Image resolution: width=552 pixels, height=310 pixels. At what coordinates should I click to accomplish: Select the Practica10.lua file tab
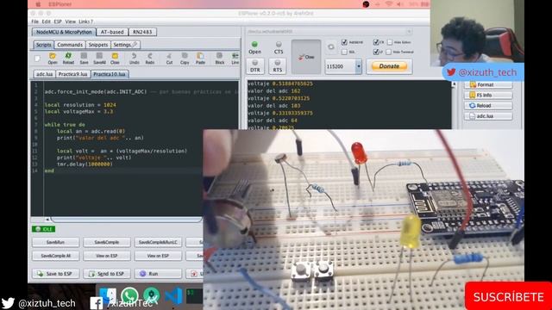tap(110, 74)
